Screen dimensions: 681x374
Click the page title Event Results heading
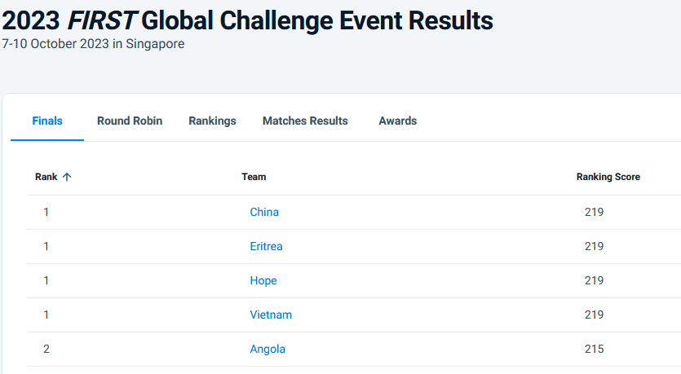pyautogui.click(x=247, y=21)
